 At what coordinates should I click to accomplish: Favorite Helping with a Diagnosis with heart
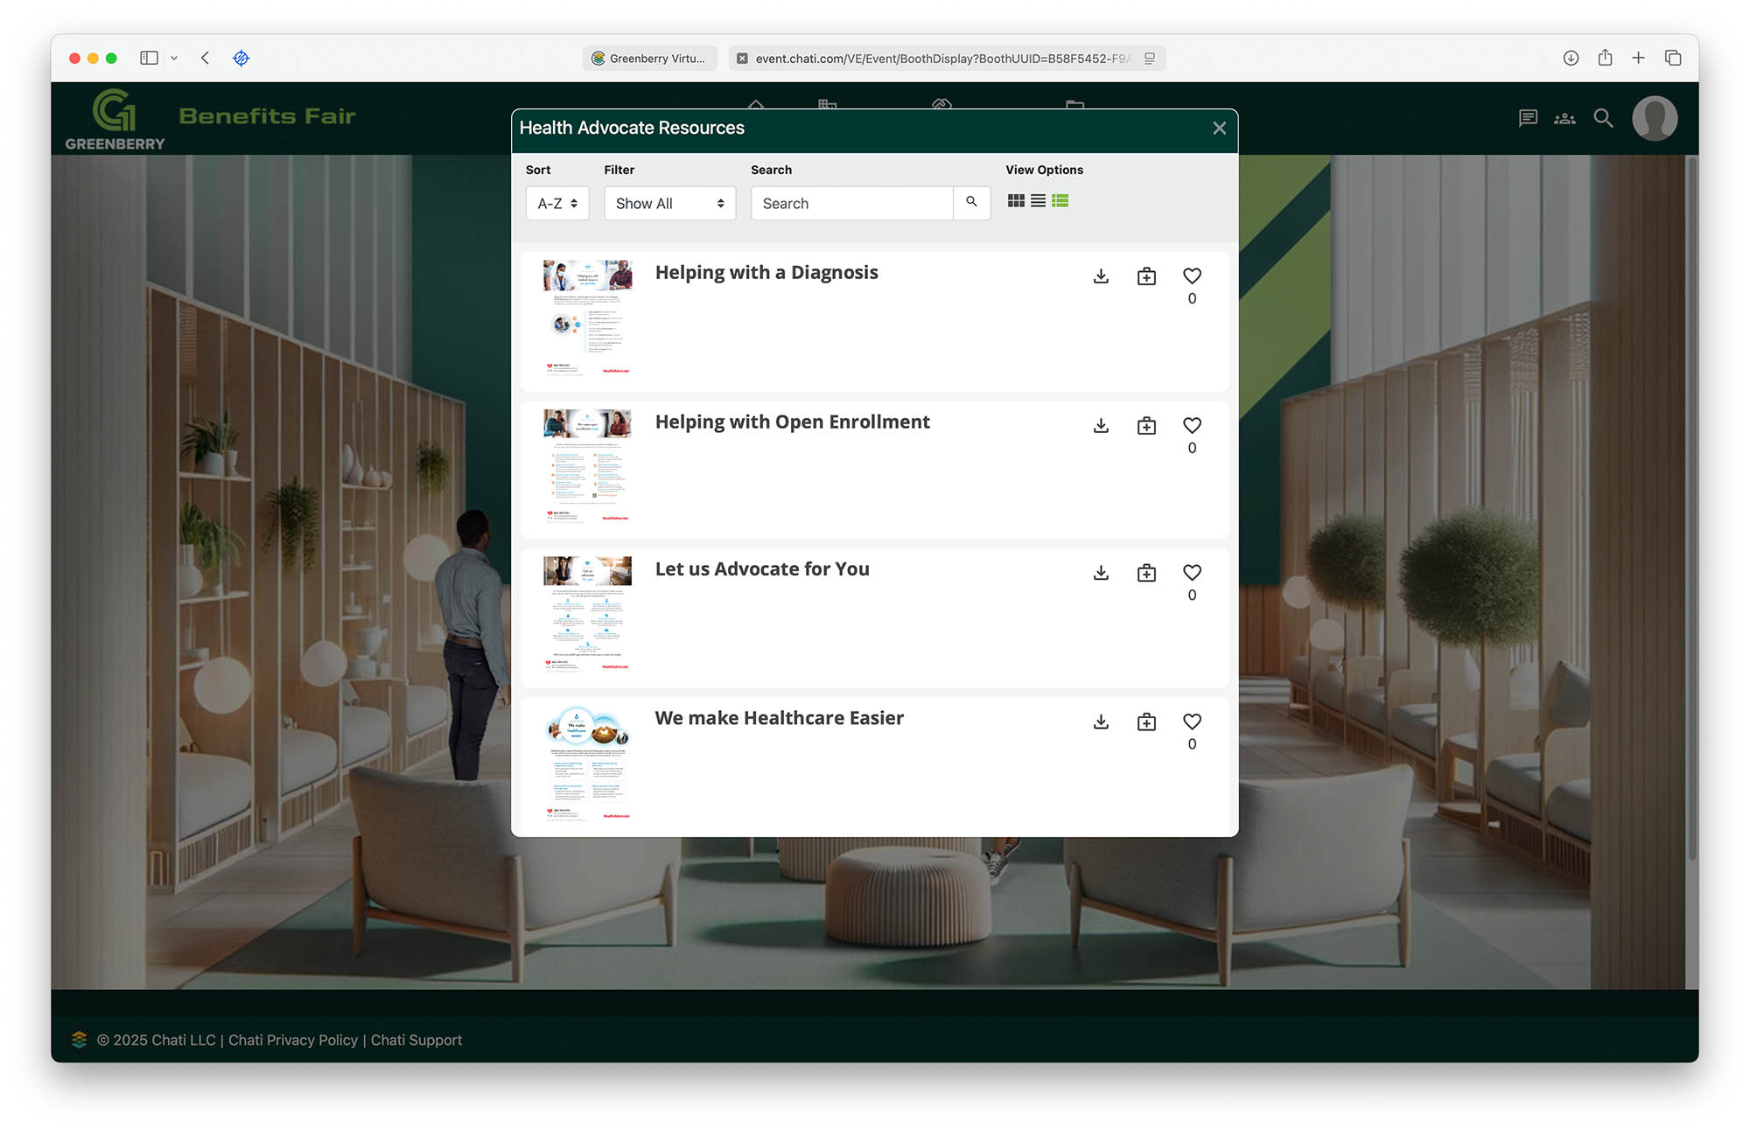(1192, 276)
